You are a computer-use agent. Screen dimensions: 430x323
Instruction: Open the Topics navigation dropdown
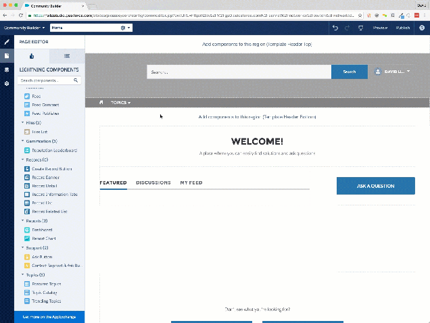120,103
